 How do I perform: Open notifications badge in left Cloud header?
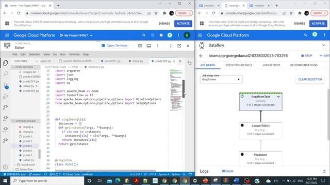click(170, 35)
